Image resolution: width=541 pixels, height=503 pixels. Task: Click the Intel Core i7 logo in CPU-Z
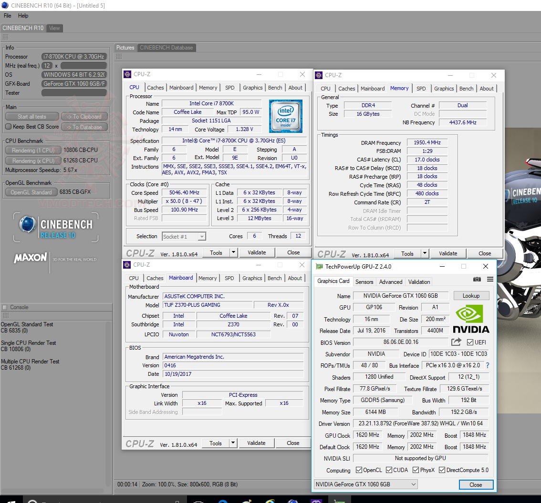point(285,116)
